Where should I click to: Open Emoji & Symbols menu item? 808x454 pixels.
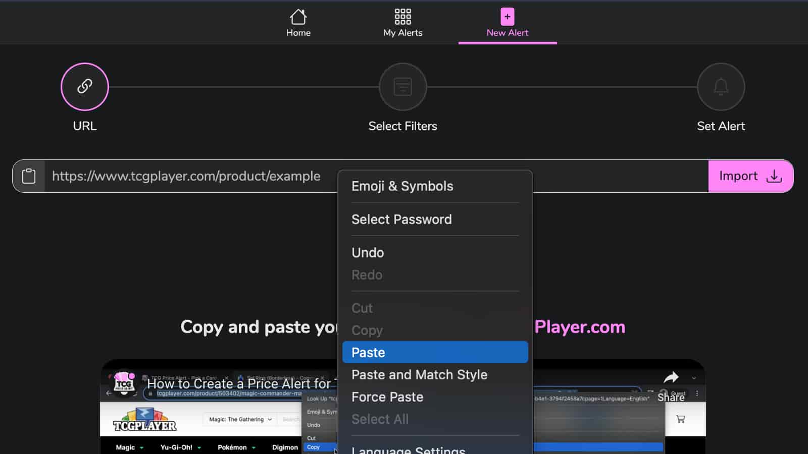click(402, 186)
